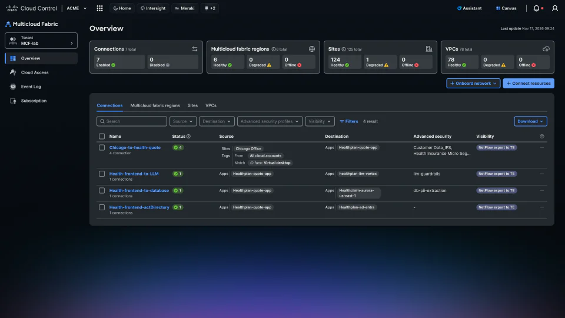Open the Source filter dropdown
Image resolution: width=565 pixels, height=318 pixels.
[x=183, y=121]
